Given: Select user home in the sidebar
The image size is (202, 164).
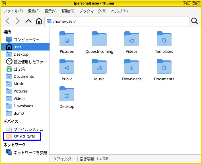Looking at the screenshot, I should [25, 47].
